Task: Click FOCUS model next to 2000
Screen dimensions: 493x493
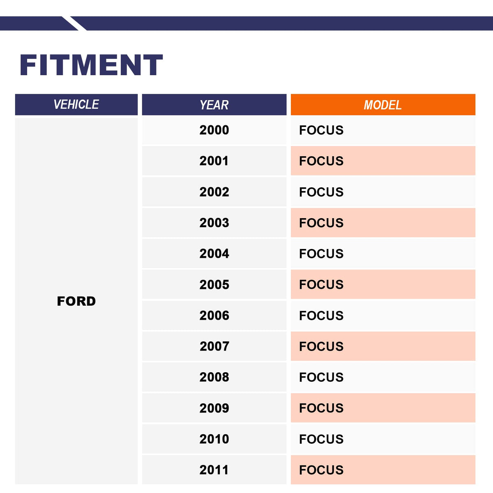Action: (321, 130)
